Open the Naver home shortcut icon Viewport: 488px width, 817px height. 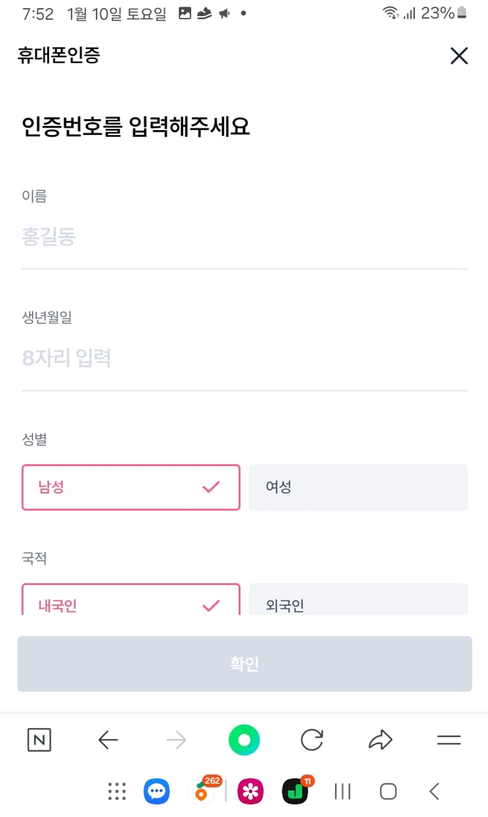(38, 740)
